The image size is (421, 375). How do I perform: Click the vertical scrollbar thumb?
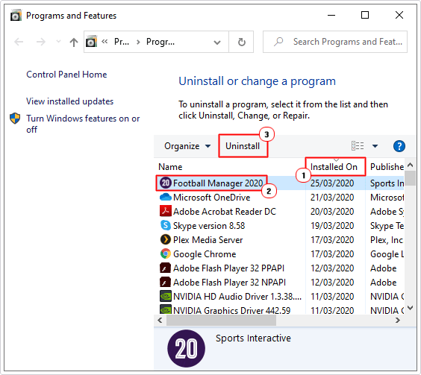point(410,178)
